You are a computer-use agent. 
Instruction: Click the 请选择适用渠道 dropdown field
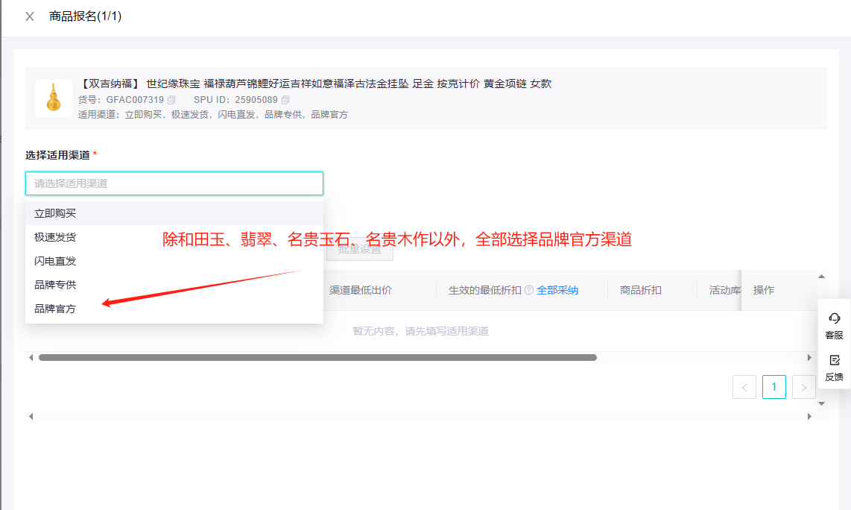click(x=174, y=183)
